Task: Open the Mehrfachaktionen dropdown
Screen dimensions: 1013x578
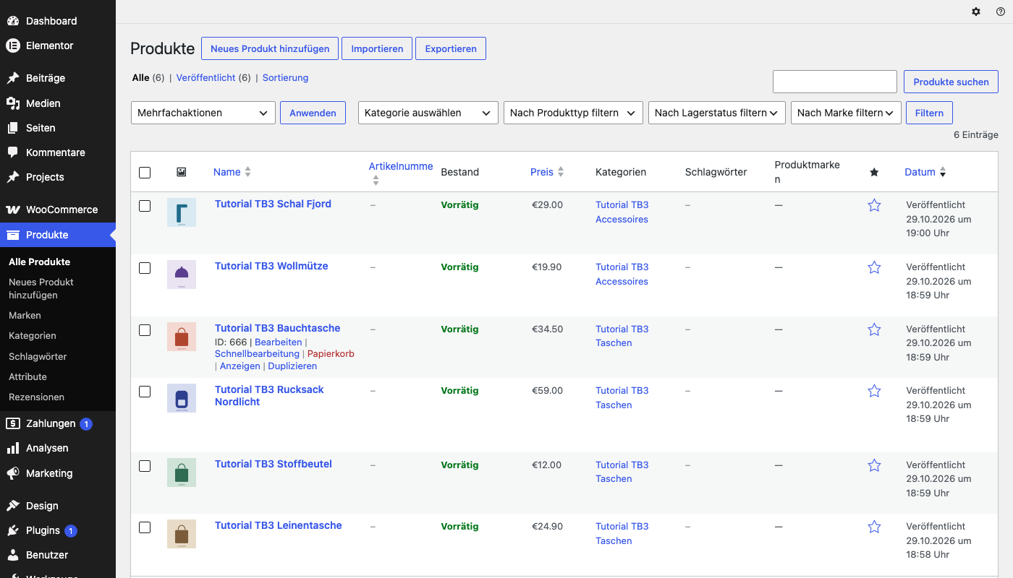Action: [203, 113]
